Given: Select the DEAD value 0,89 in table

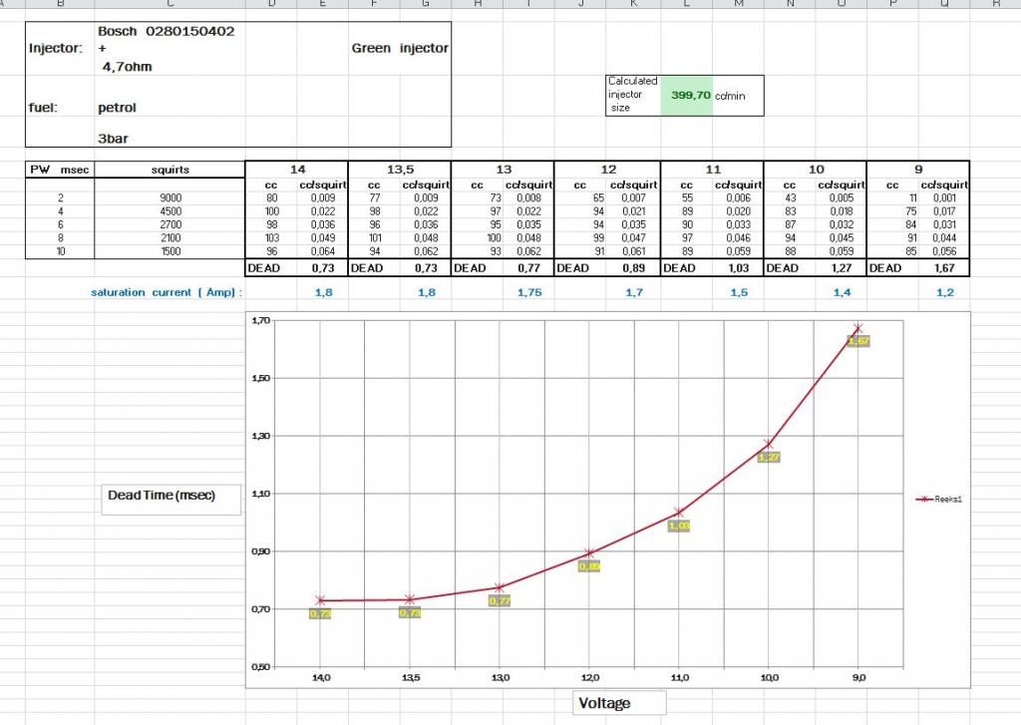Looking at the screenshot, I should (x=634, y=268).
